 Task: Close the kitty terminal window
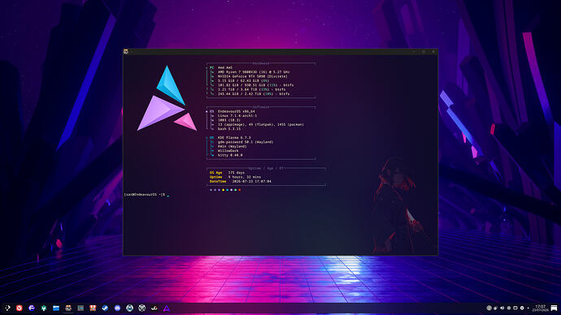click(x=433, y=52)
